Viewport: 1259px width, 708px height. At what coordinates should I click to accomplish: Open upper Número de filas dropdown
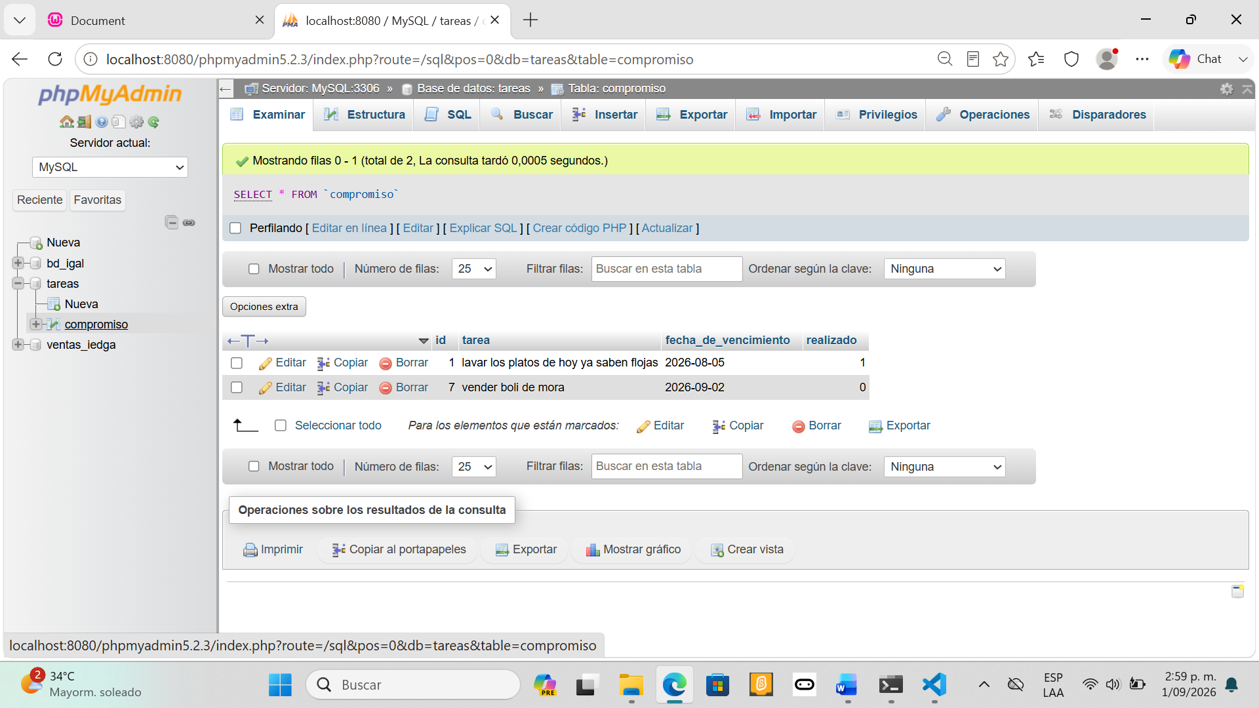point(474,269)
